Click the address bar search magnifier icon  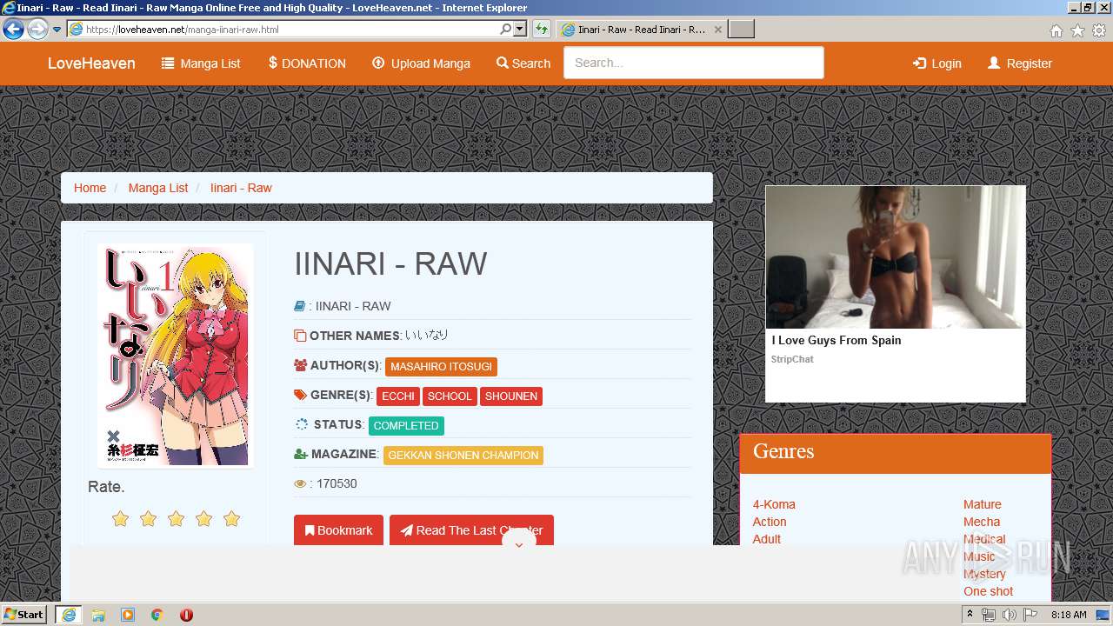506,29
